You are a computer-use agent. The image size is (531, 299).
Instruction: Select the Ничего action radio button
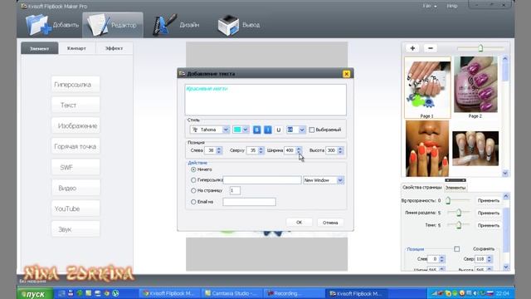(193, 169)
